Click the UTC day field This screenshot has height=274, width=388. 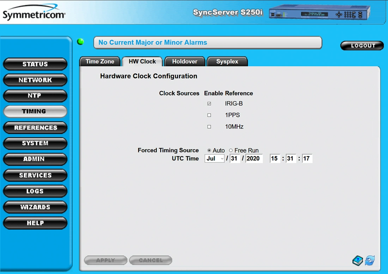[235, 158]
